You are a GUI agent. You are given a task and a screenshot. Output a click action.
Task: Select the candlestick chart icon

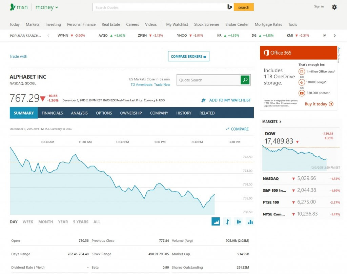tap(239, 221)
